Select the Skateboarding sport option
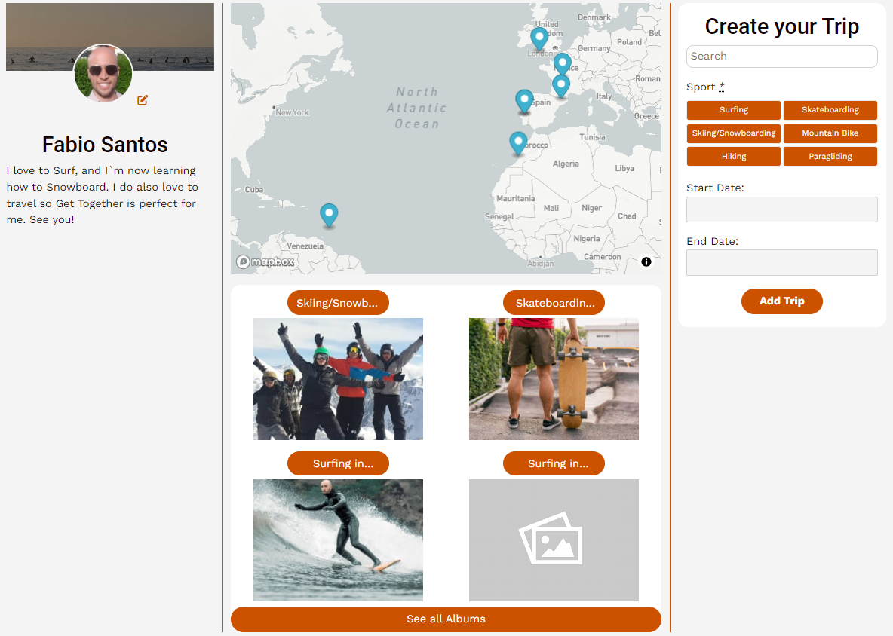Viewport: 893px width, 636px height. pos(830,110)
